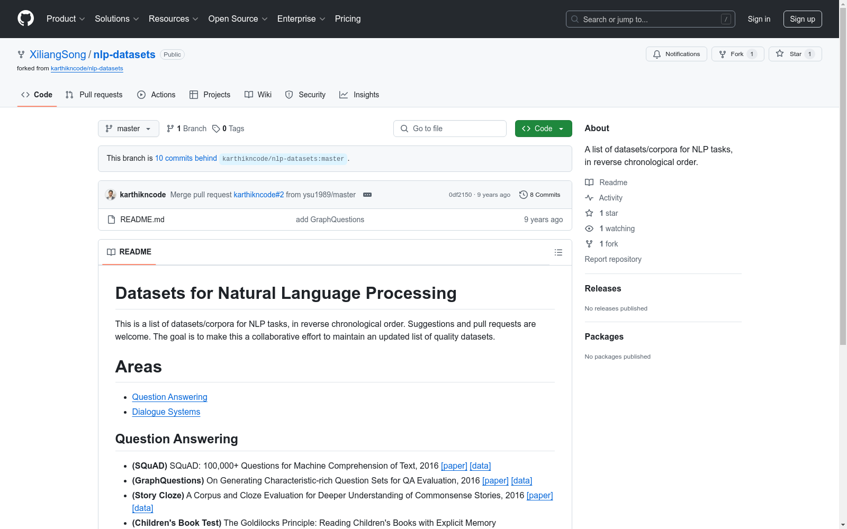Open the Projects tab

click(210, 95)
